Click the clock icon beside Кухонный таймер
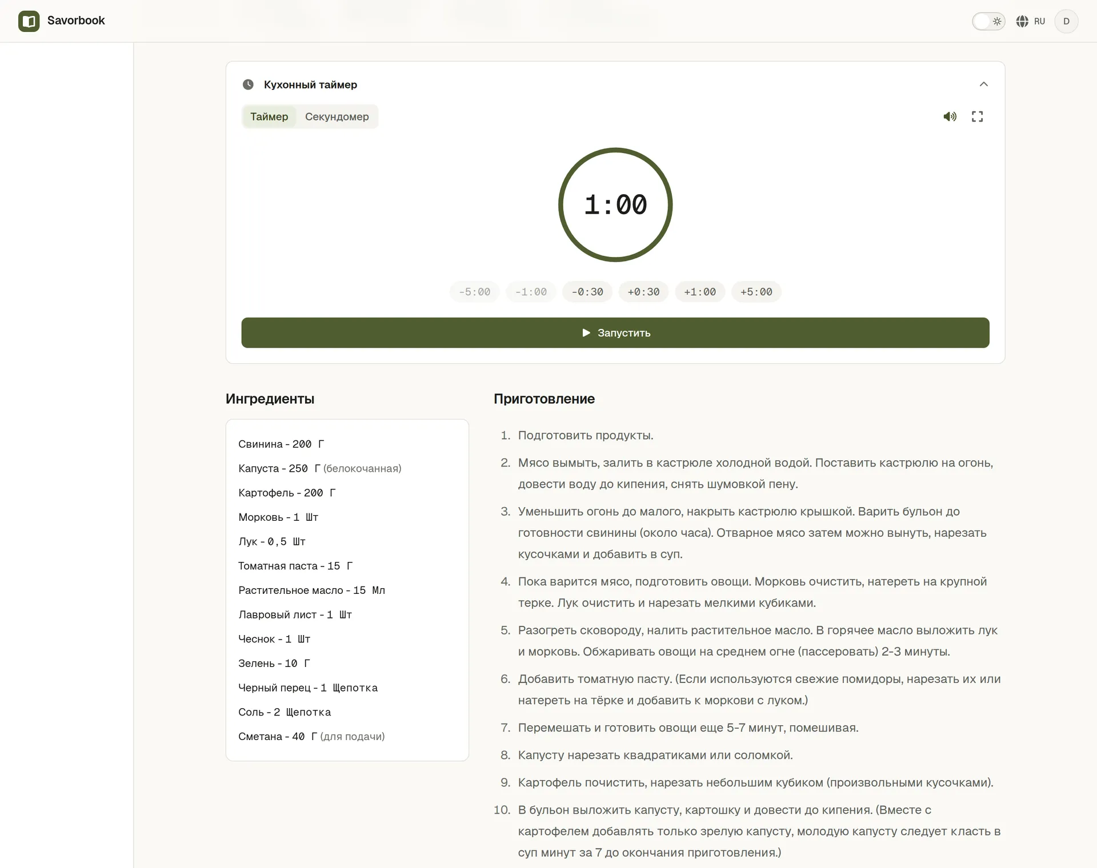The width and height of the screenshot is (1097, 868). 248,85
